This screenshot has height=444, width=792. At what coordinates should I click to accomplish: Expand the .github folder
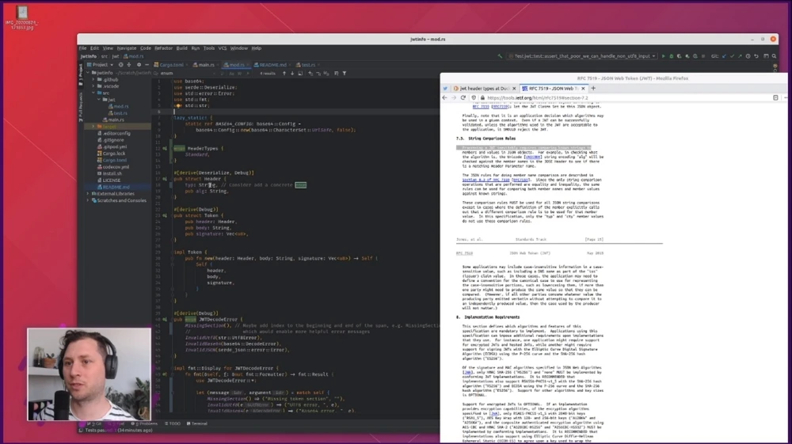tap(94, 79)
